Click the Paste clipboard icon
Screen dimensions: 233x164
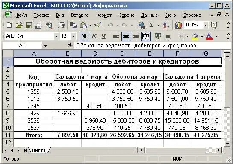coord(83,25)
